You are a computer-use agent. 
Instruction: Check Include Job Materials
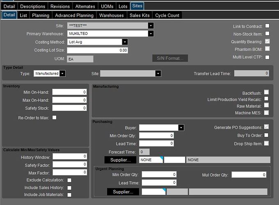[69, 195]
